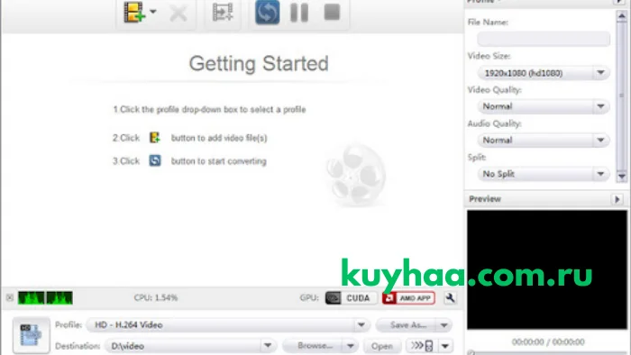The image size is (631, 355).
Task: Click the Remove (X) toolbar icon
Action: (178, 13)
